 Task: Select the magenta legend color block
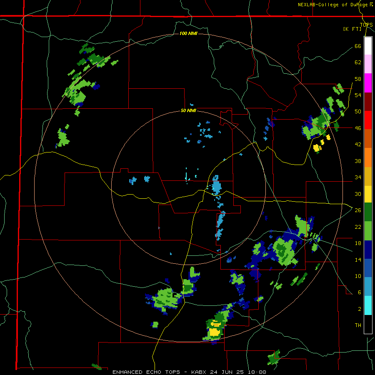[x=368, y=83]
